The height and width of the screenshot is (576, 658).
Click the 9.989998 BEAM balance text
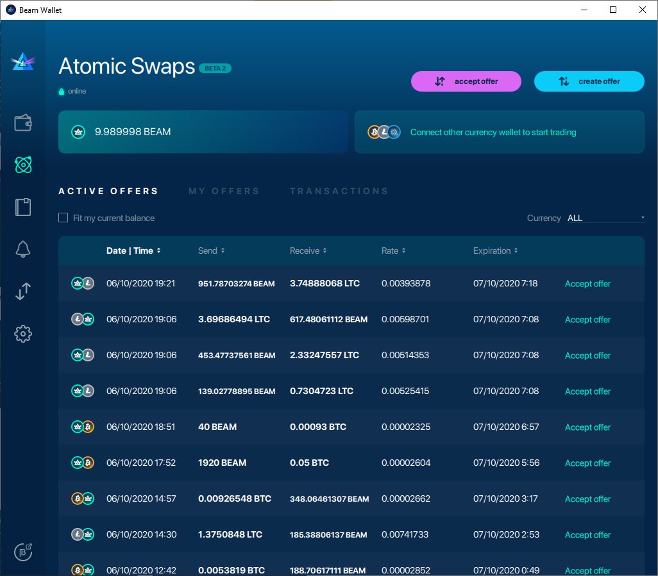(133, 132)
